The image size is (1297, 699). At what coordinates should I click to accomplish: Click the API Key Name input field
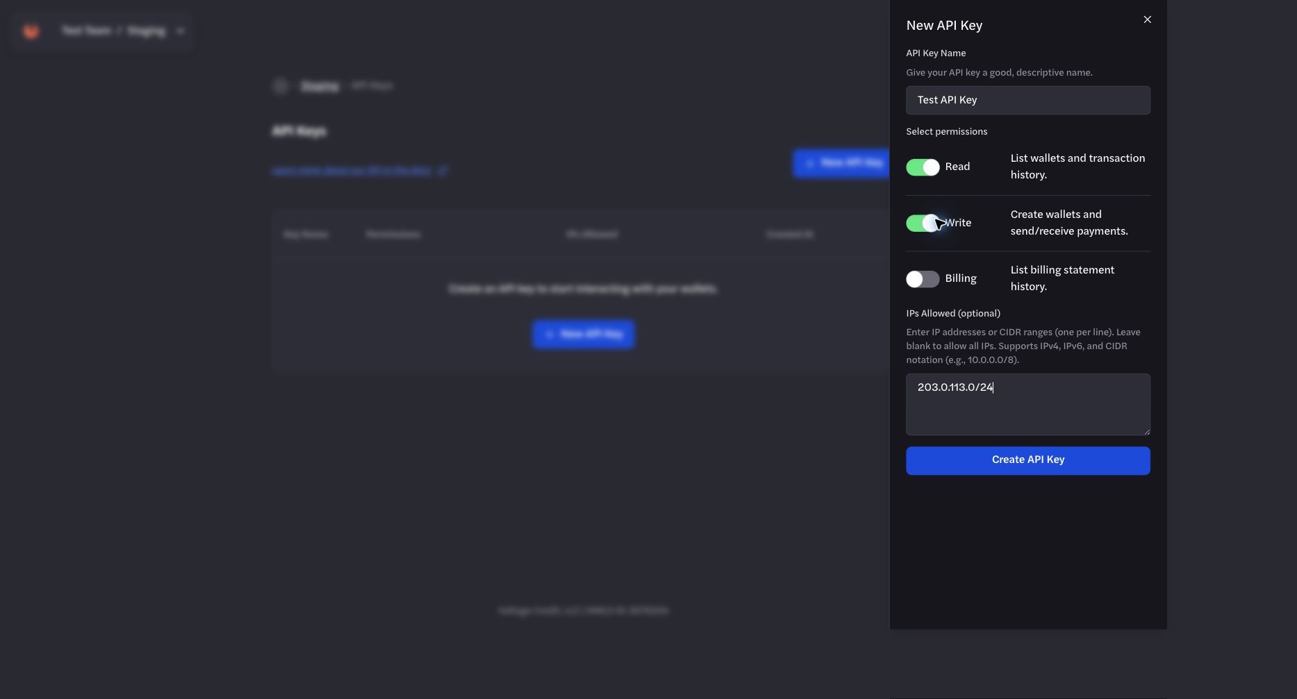pyautogui.click(x=1027, y=100)
